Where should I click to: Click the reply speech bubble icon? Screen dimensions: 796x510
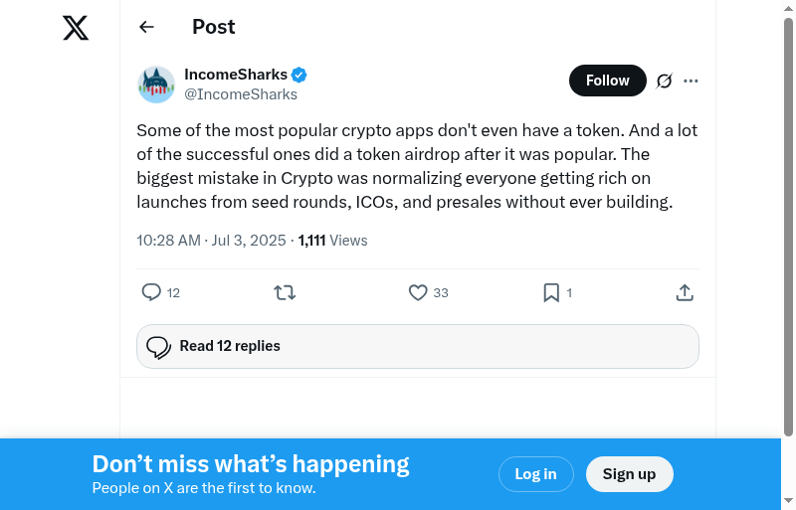click(151, 292)
